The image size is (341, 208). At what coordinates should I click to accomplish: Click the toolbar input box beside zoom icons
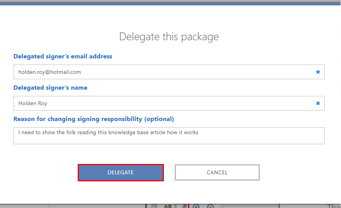tap(251, 206)
